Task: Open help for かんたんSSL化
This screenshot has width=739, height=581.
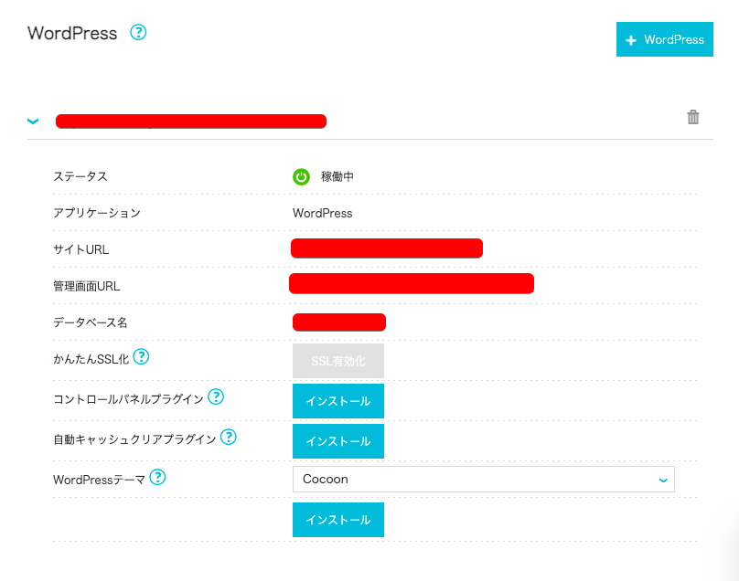Action: point(142,356)
